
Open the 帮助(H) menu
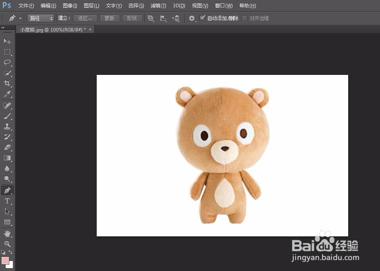click(247, 6)
